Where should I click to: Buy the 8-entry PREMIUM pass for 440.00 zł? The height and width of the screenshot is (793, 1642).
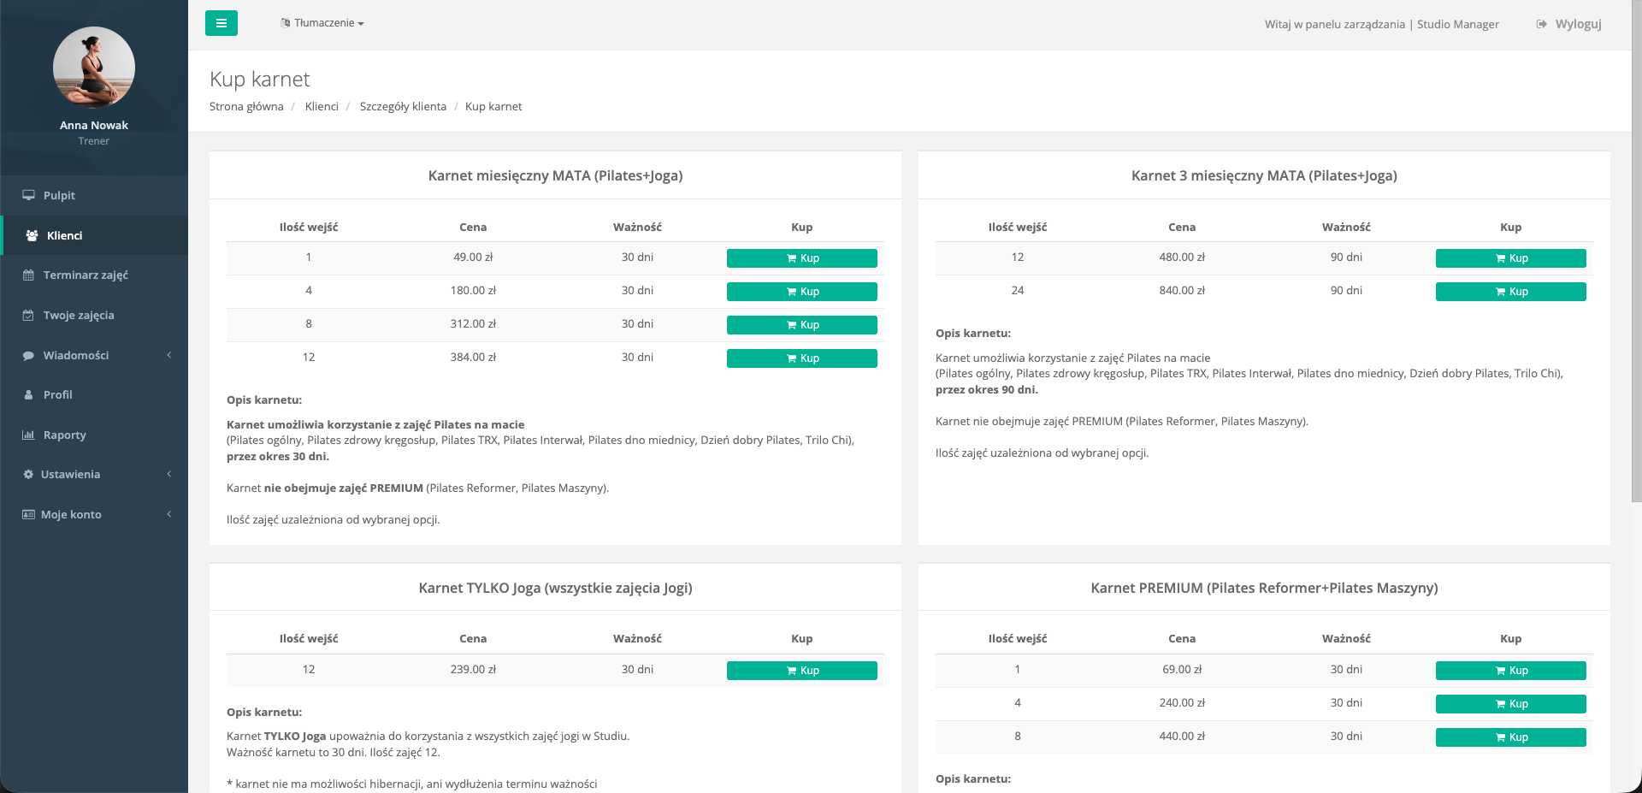pos(1510,737)
